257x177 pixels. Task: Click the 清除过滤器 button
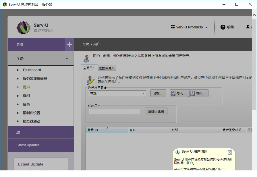click(156, 112)
